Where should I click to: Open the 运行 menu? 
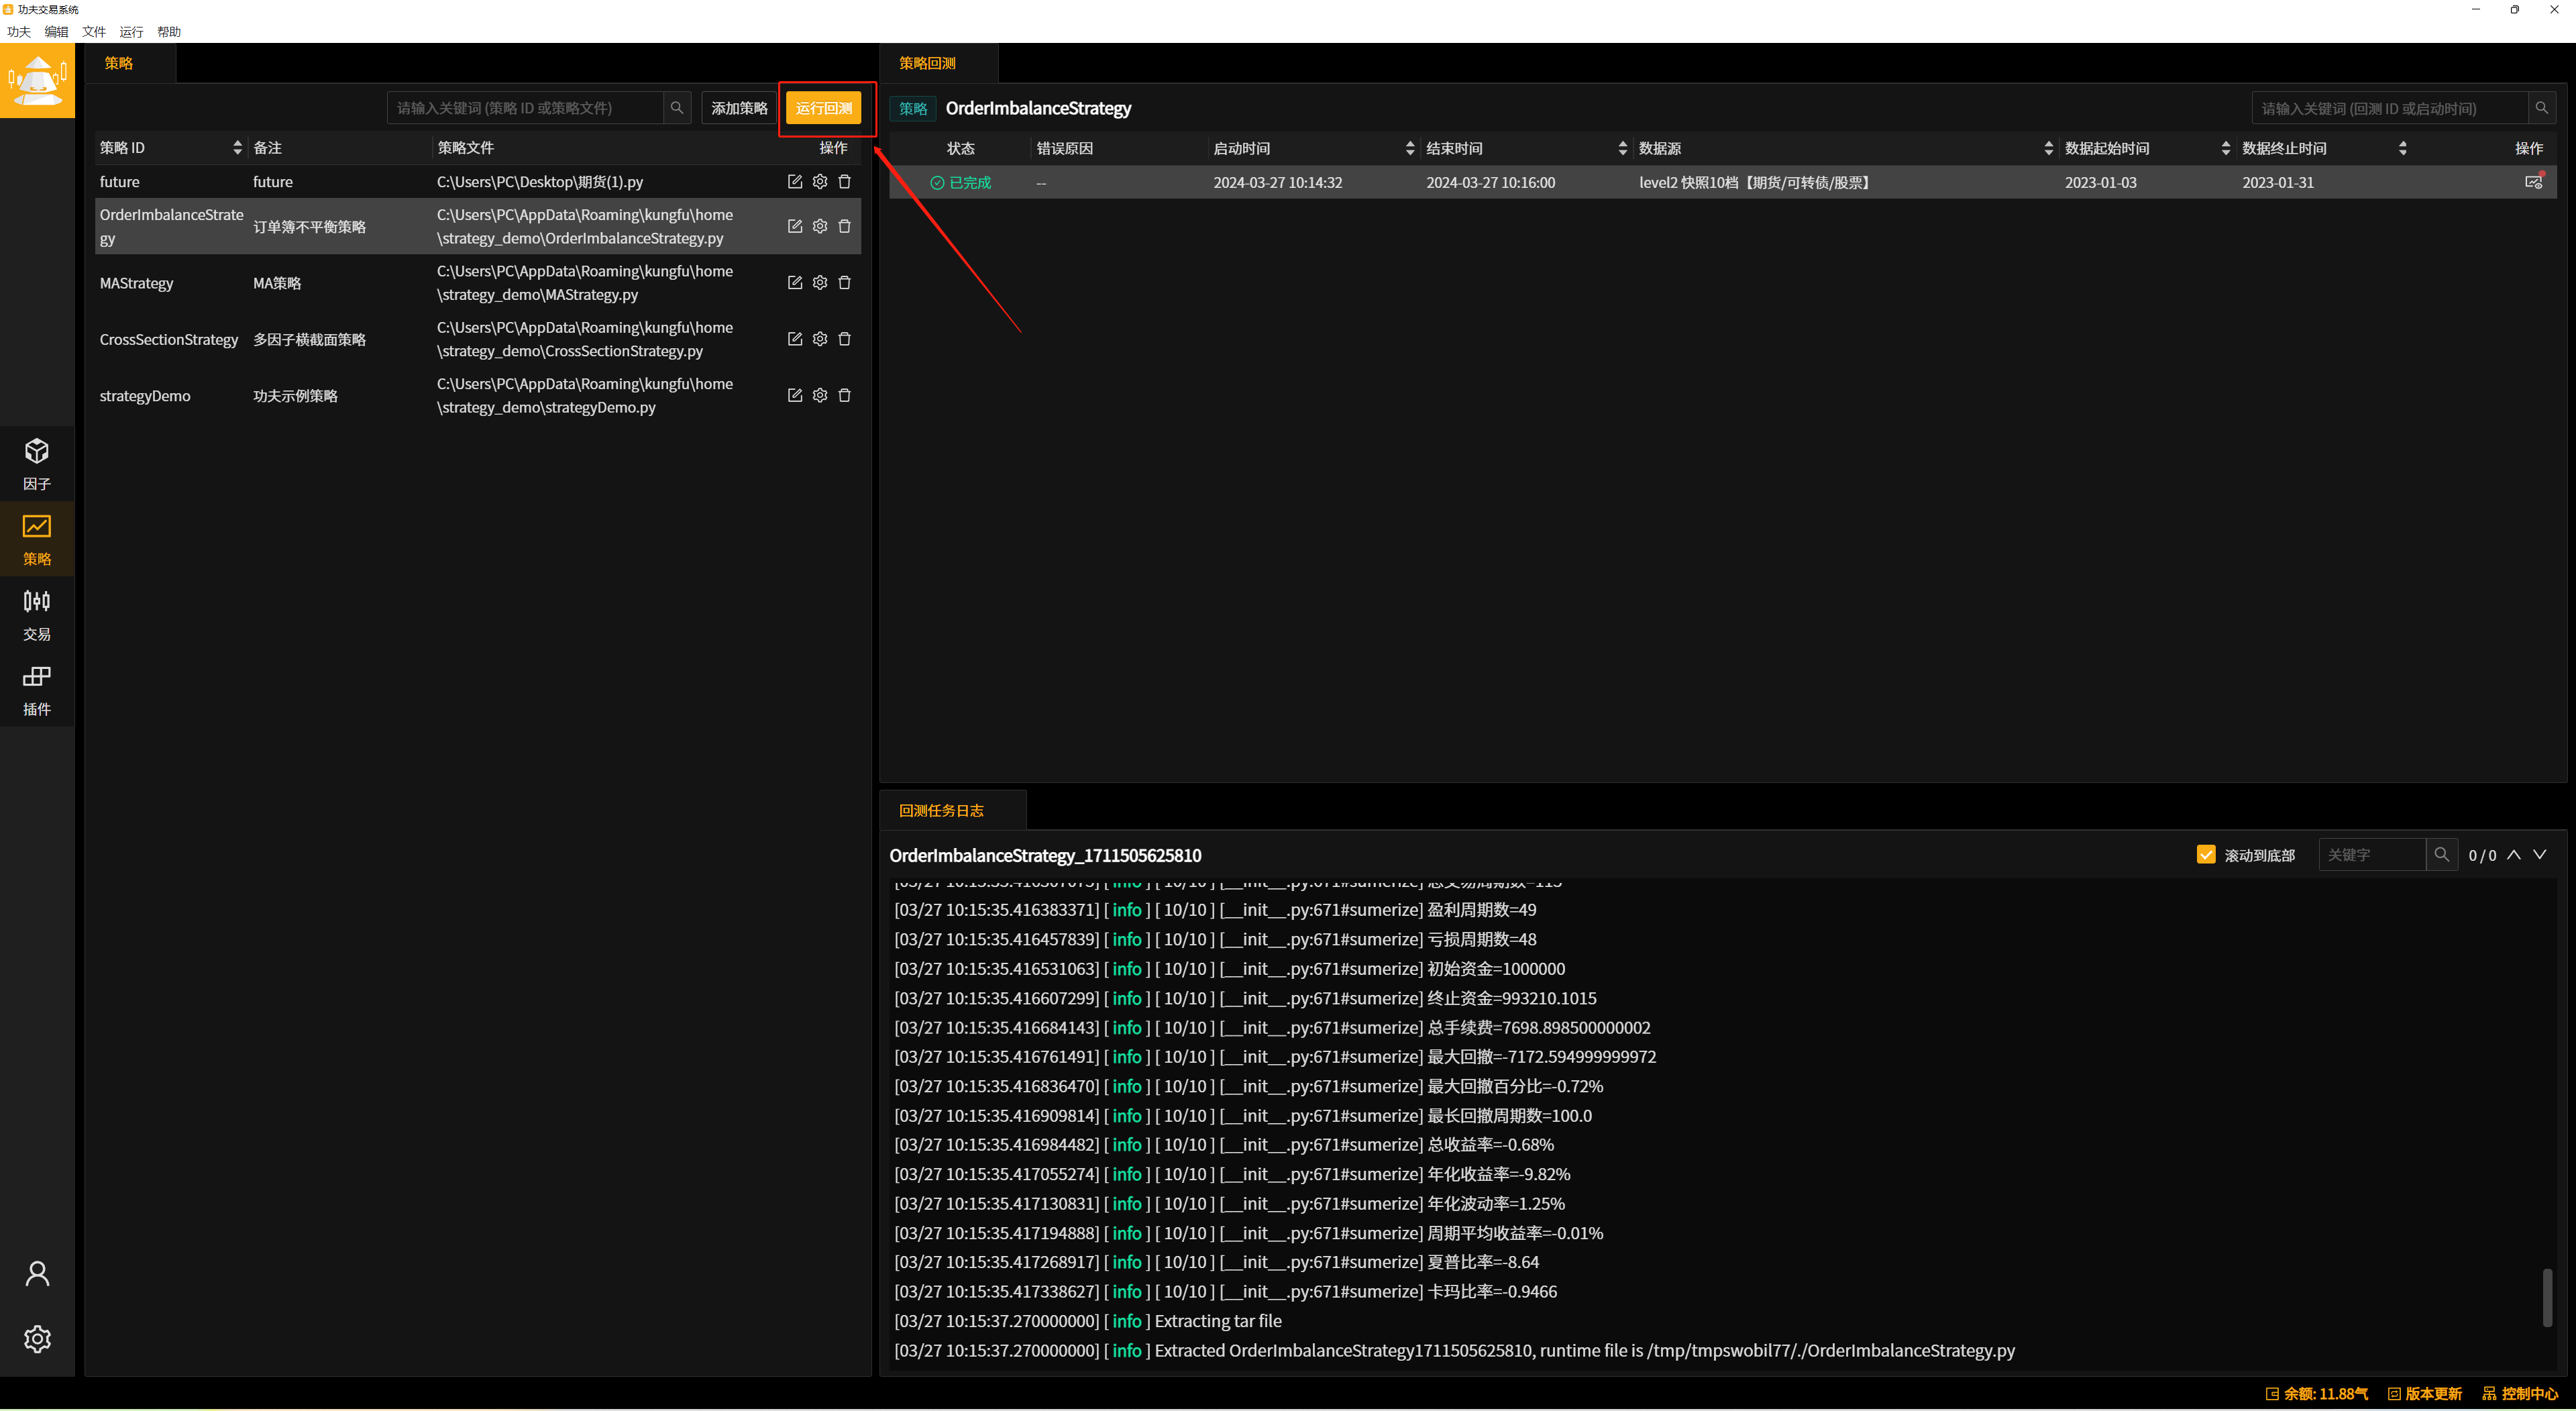point(131,32)
